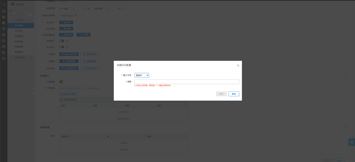Click the 添加命令 button
355x162 pixels.
click(x=66, y=22)
